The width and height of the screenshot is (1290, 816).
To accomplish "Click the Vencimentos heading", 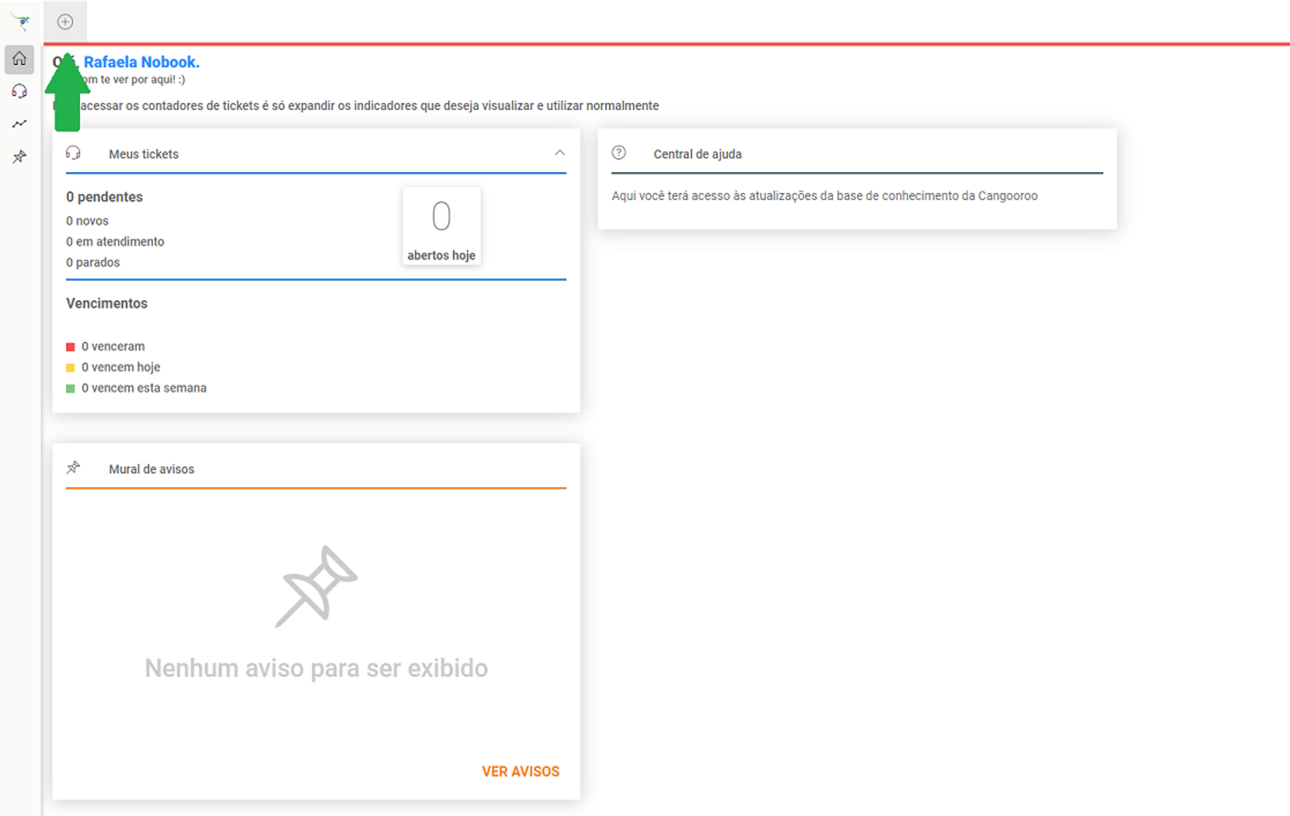I will tap(106, 303).
